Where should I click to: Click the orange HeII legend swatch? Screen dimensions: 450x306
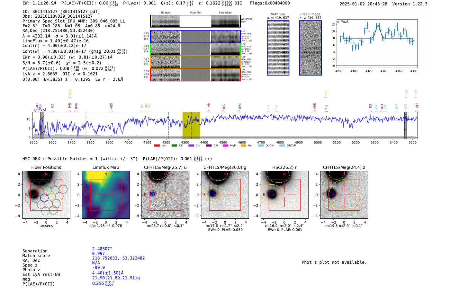click(x=243, y=145)
